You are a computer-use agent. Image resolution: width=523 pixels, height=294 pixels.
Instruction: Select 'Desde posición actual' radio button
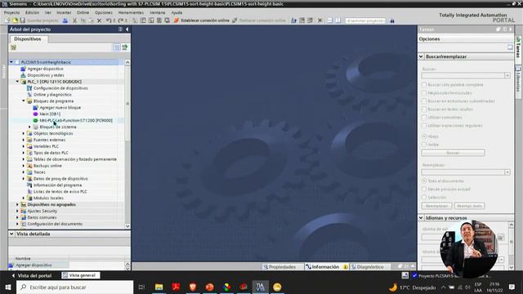424,189
